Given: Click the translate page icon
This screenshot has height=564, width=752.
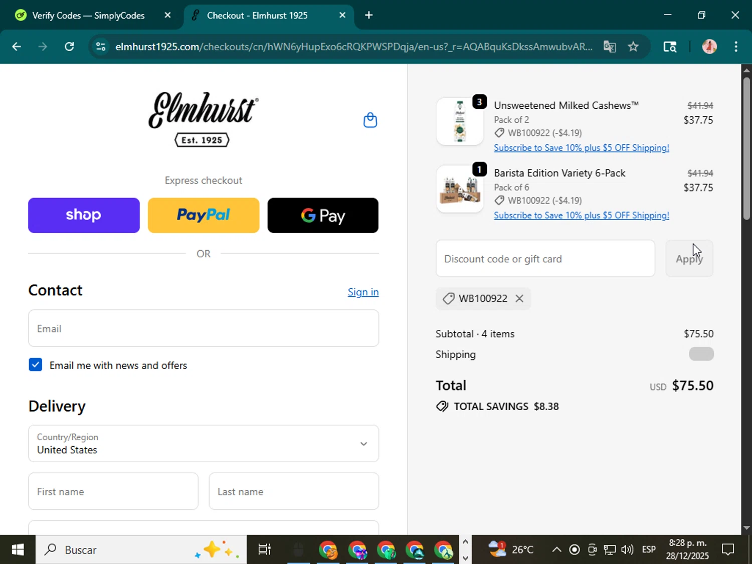Looking at the screenshot, I should (610, 47).
